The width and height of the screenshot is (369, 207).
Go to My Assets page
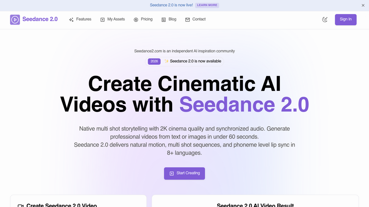pyautogui.click(x=116, y=19)
